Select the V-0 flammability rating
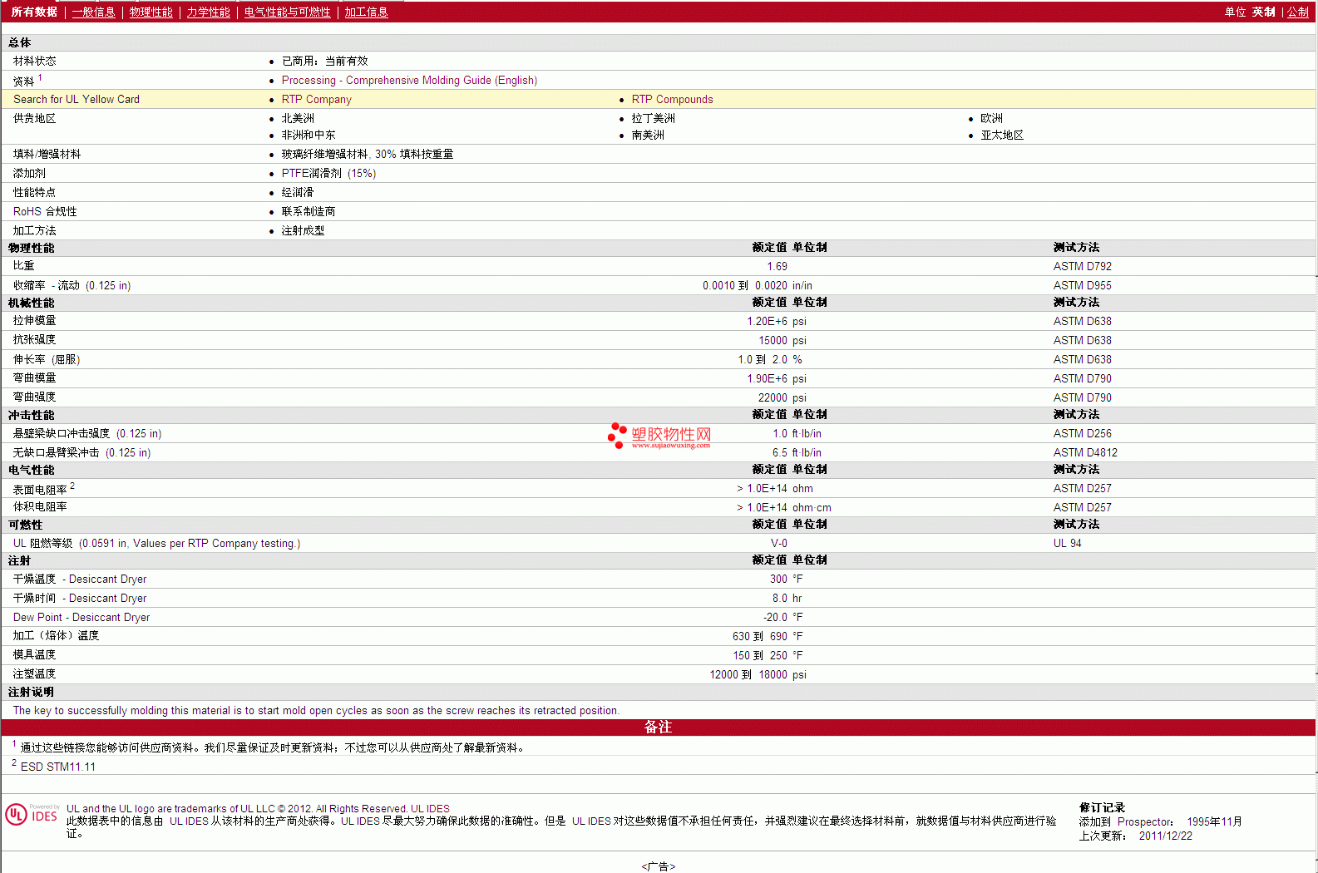1318x873 pixels. click(778, 543)
